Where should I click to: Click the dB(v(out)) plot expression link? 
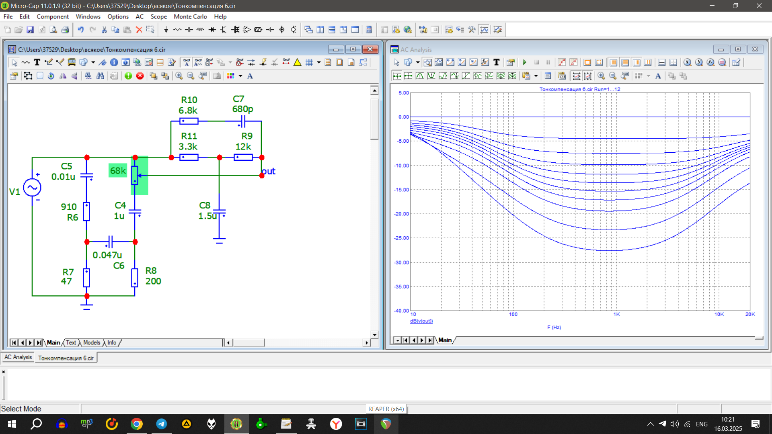421,321
